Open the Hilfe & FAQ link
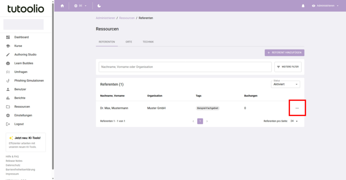 (12, 156)
